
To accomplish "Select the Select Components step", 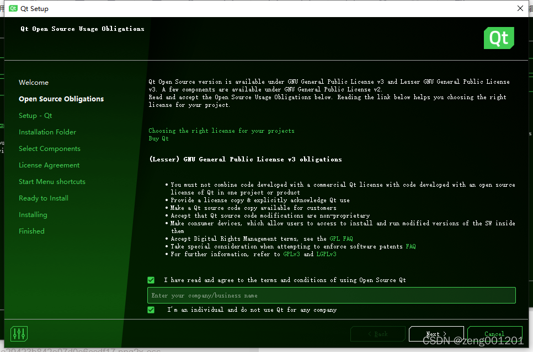I will pos(49,148).
